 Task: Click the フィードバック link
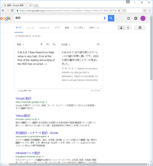[95, 91]
